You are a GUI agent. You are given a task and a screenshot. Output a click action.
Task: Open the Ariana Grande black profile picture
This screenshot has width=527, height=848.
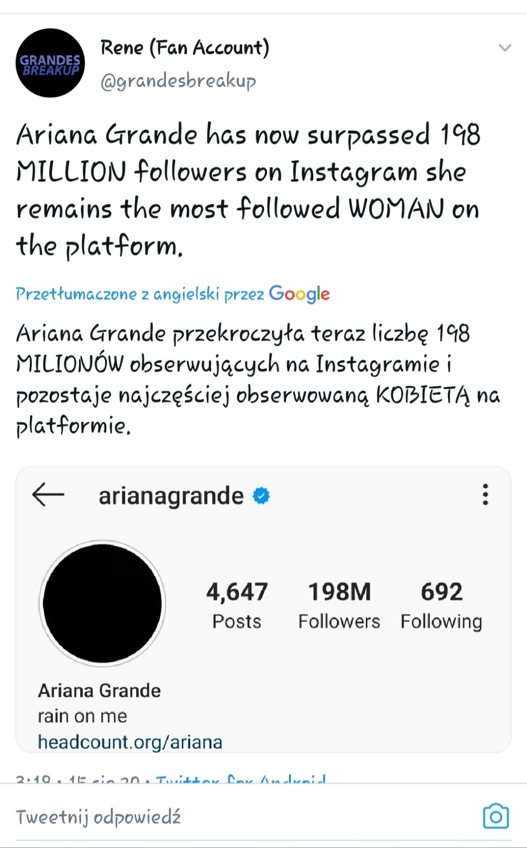102,603
